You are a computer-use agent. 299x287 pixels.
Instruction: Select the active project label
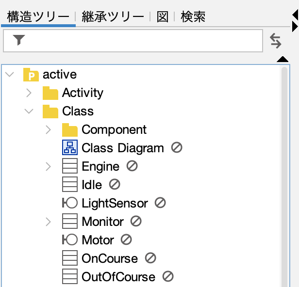pos(60,75)
